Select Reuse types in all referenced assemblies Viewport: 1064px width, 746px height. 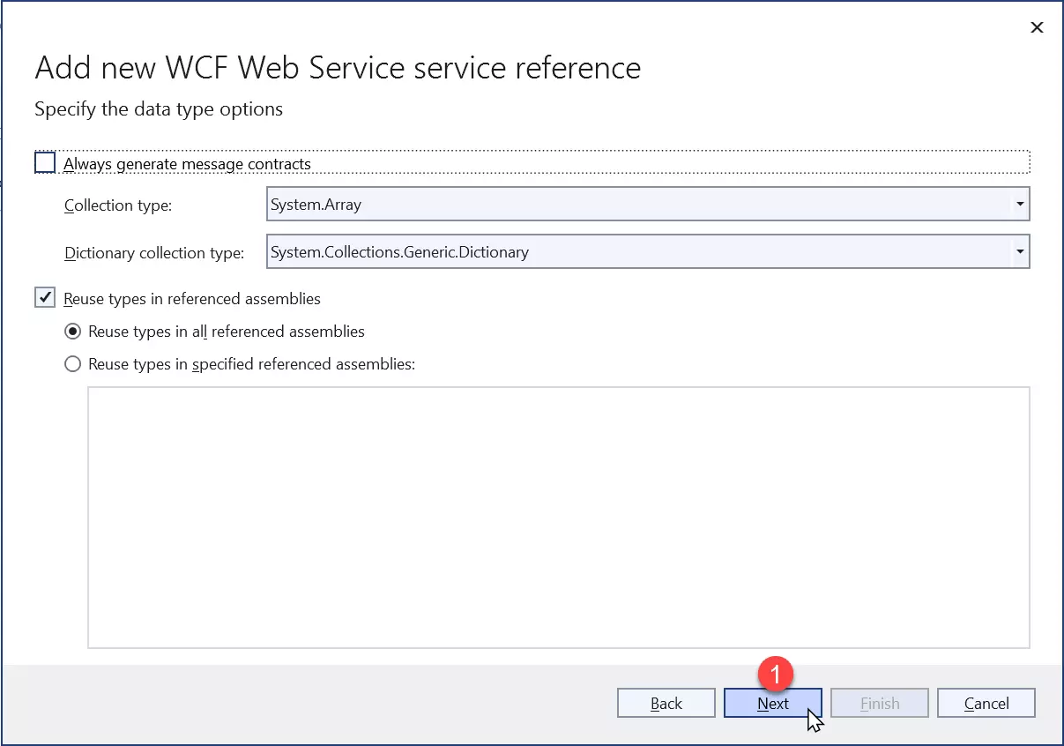[x=74, y=332]
